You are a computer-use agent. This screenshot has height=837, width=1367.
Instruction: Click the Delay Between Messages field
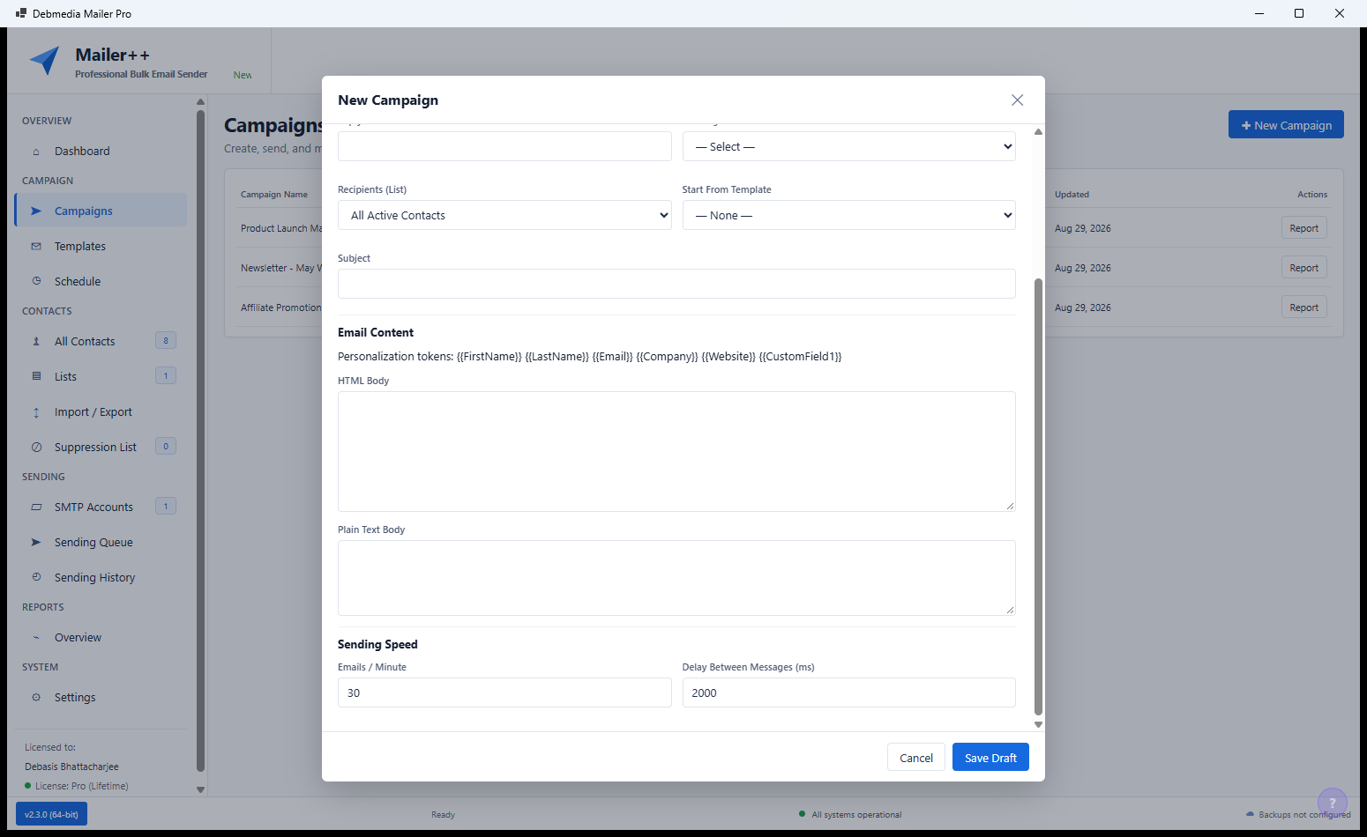848,693
